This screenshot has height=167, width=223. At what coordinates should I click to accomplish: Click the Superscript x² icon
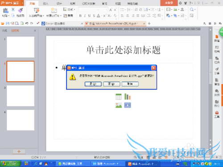(x=104, y=16)
